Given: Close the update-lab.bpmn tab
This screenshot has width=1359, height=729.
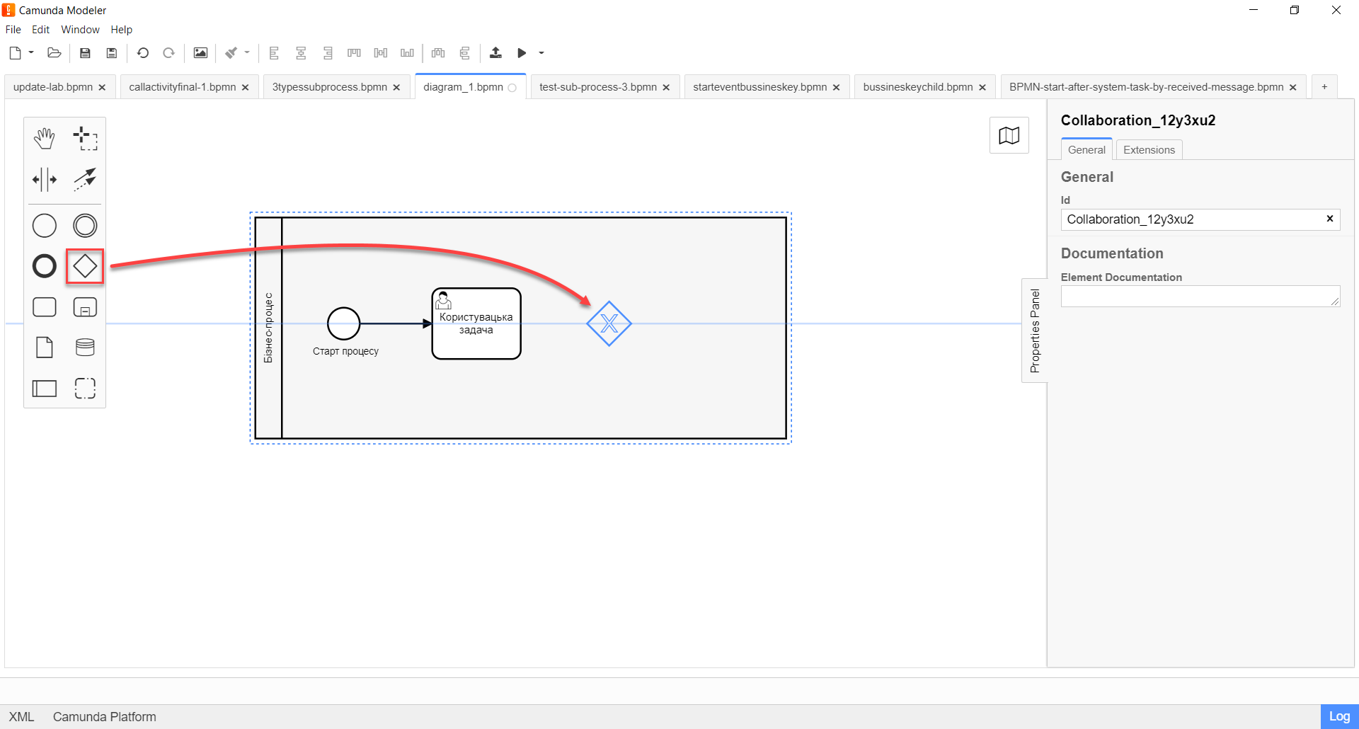Looking at the screenshot, I should (x=102, y=88).
